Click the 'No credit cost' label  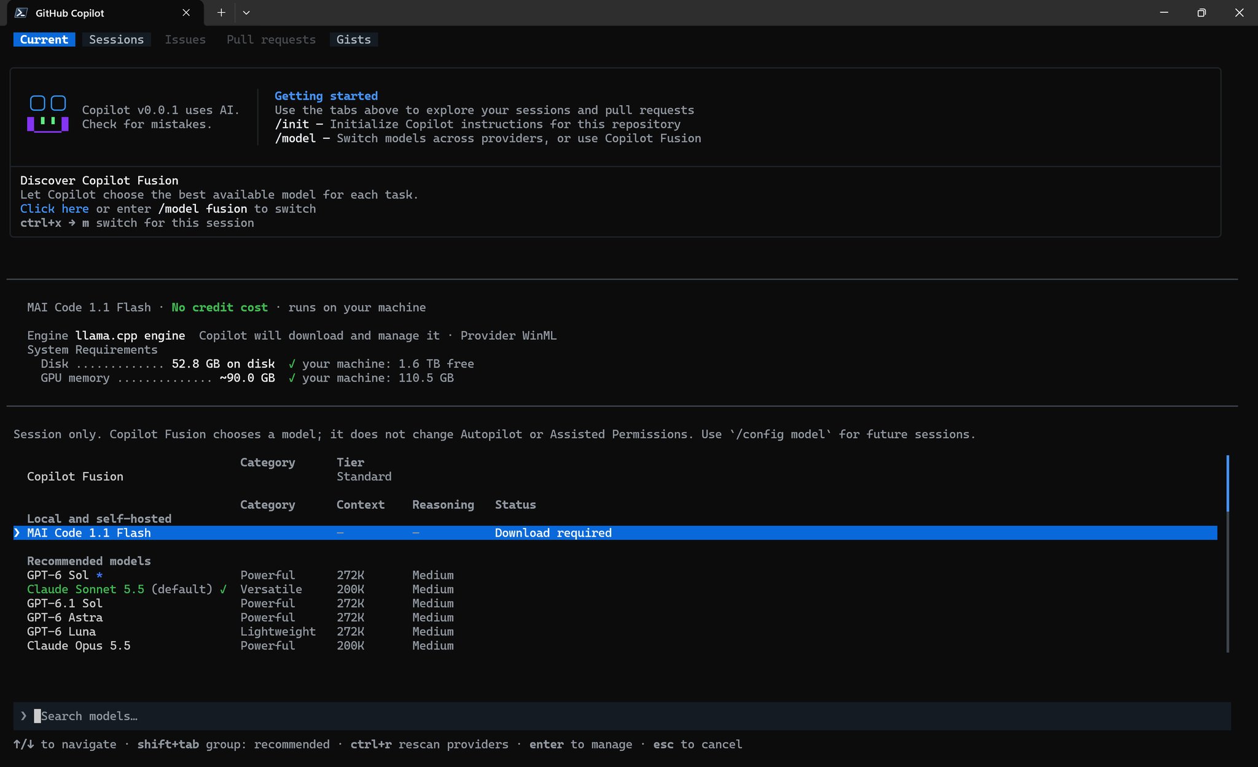(x=220, y=307)
